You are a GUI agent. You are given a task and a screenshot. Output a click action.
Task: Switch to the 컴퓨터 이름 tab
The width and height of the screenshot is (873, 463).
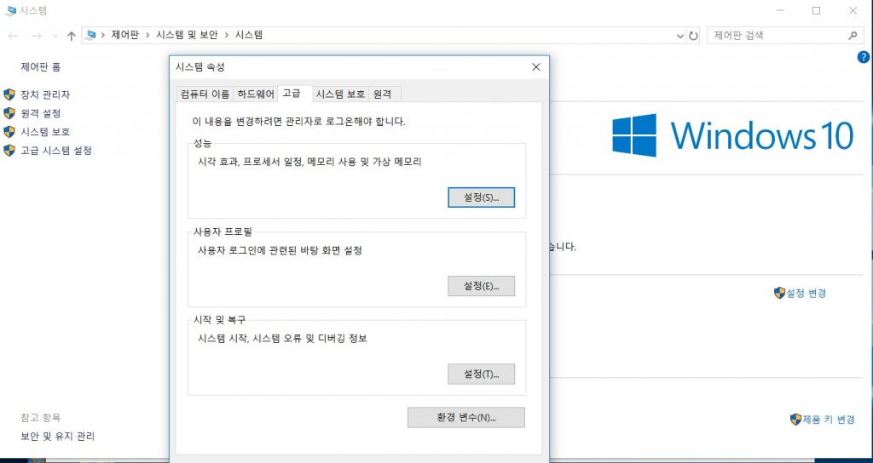[205, 94]
